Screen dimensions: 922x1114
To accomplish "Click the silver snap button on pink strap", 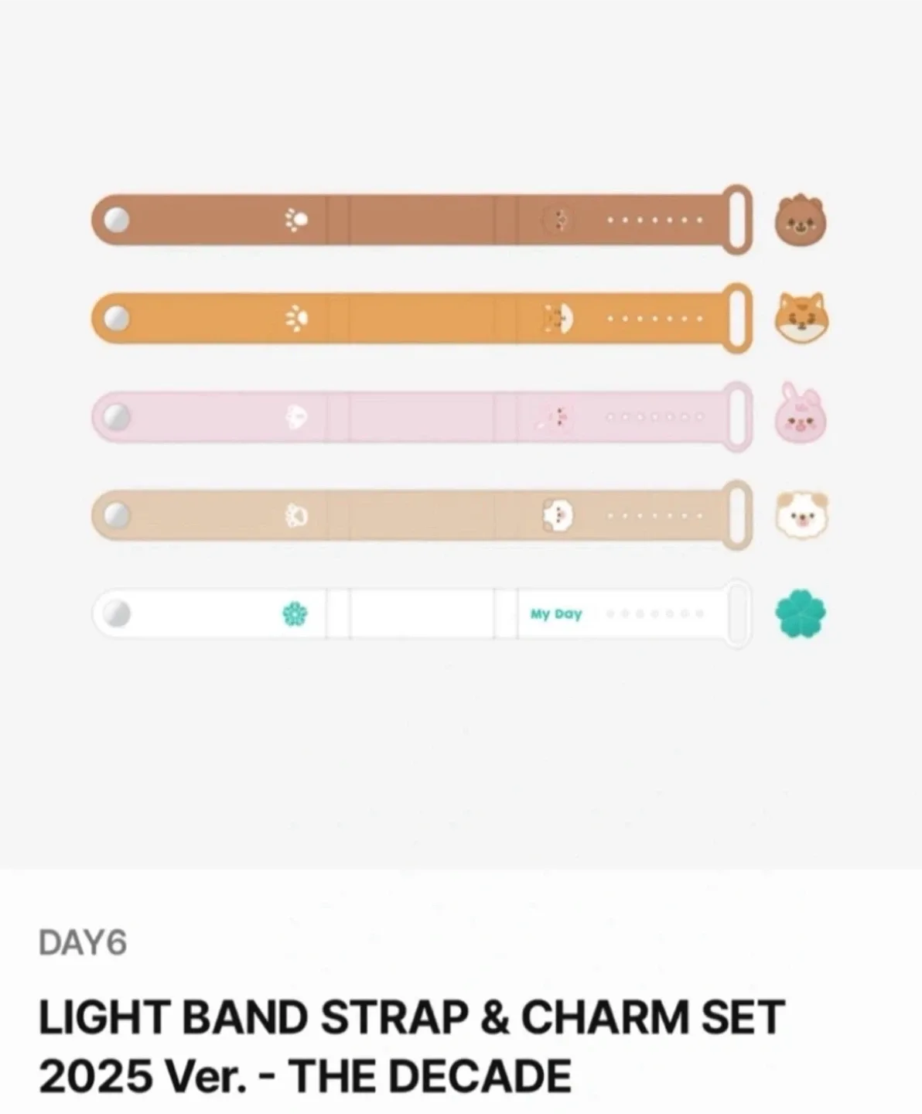I will click(117, 417).
